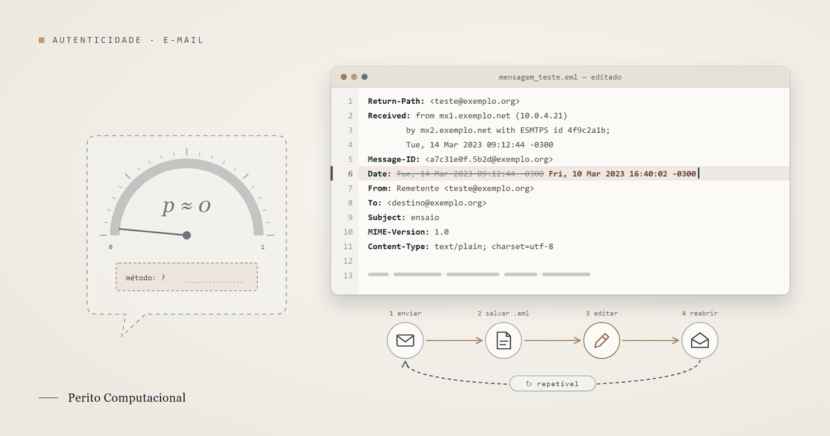Click the 'AUTENTICIDADE · E-MAIL' heading
This screenshot has width=830, height=436.
pos(128,40)
